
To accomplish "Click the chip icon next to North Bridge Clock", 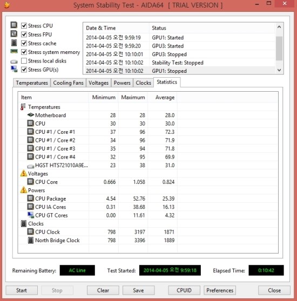I will click(x=31, y=240).
